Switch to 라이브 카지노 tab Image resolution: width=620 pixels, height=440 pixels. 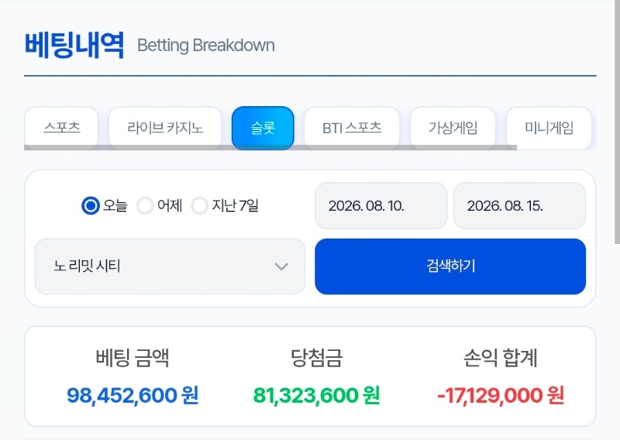coord(165,127)
